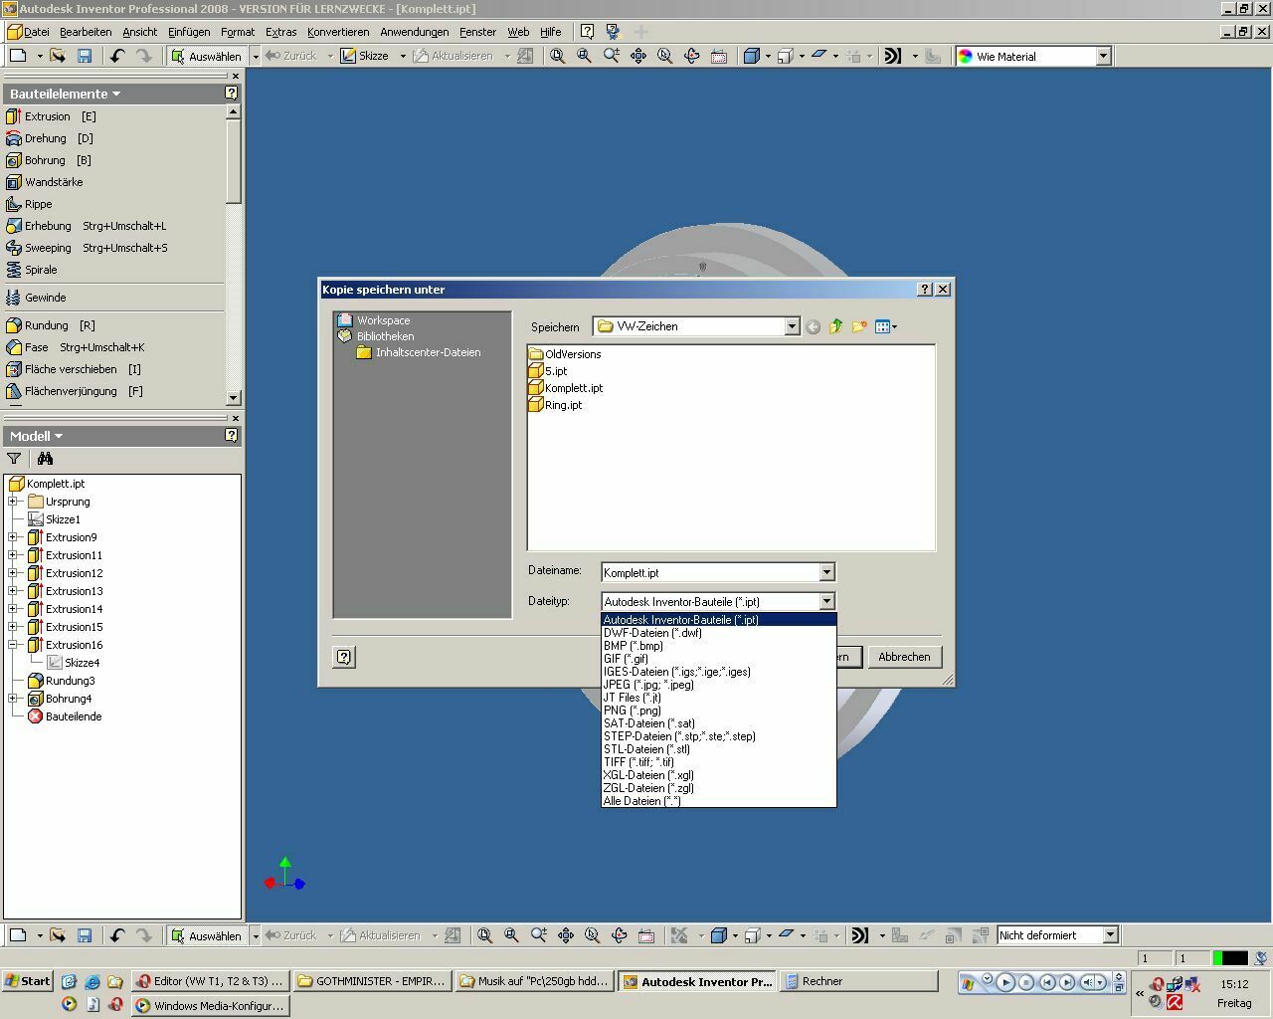Select the Drehung tool
Screen dimensions: 1273x1019
(50, 138)
